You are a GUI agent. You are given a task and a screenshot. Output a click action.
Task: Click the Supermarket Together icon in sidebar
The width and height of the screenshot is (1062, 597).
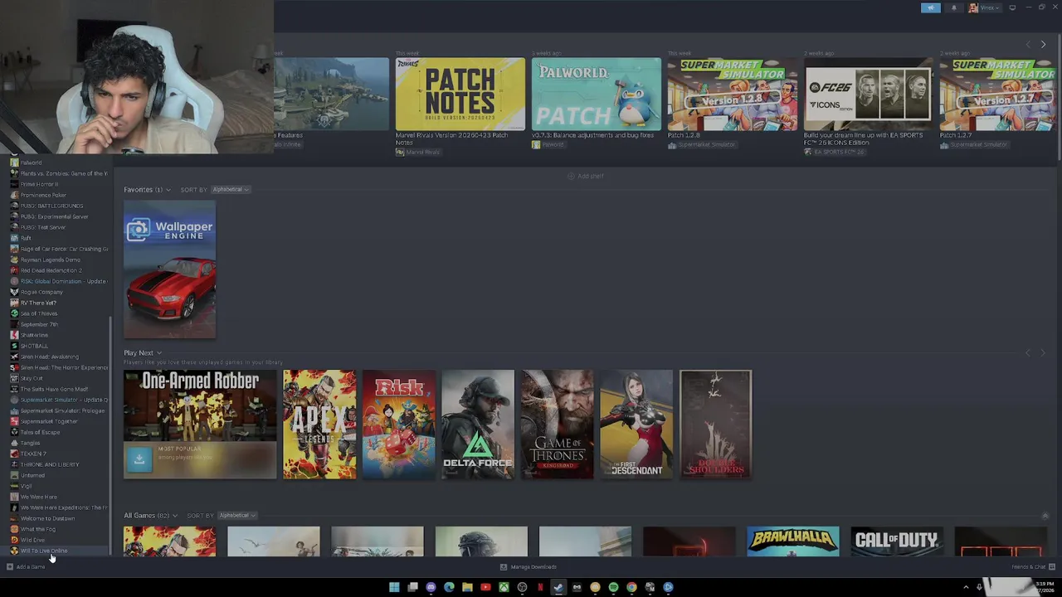pyautogui.click(x=14, y=421)
